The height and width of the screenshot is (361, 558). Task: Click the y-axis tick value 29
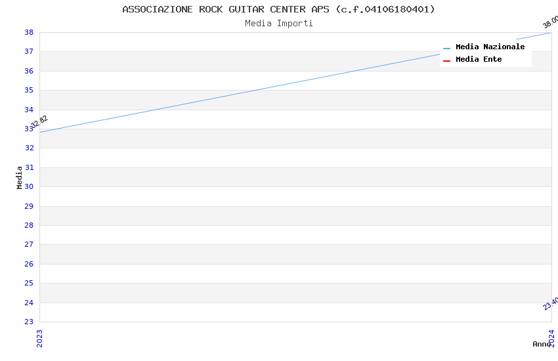click(x=29, y=206)
